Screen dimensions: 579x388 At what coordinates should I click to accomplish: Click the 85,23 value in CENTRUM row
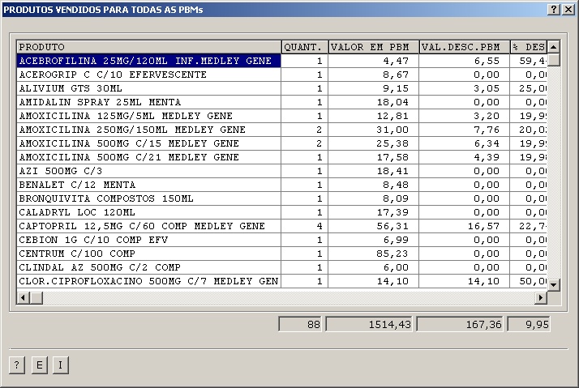pos(373,254)
